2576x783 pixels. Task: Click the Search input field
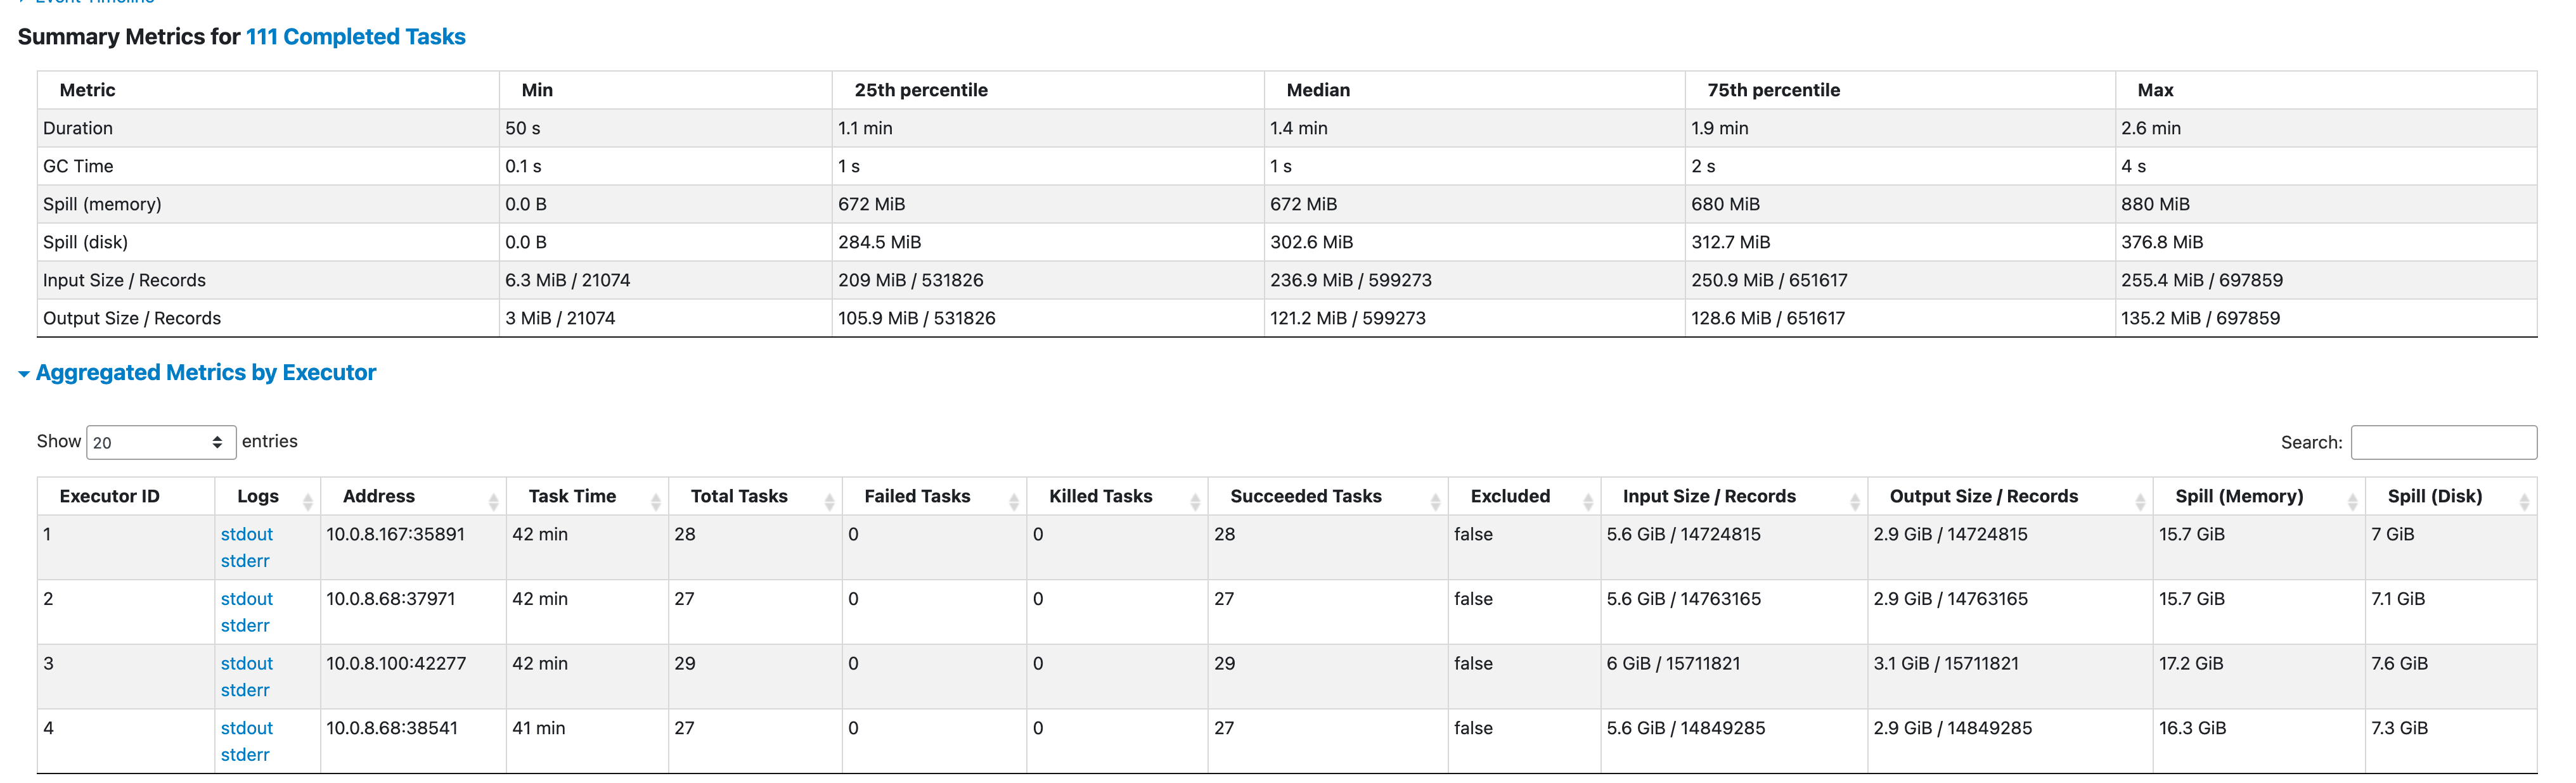[2442, 442]
